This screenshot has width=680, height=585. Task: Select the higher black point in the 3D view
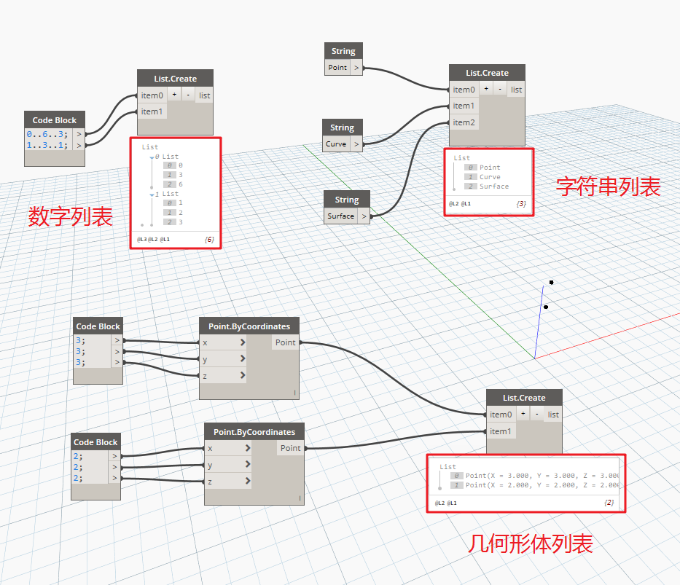pos(551,283)
